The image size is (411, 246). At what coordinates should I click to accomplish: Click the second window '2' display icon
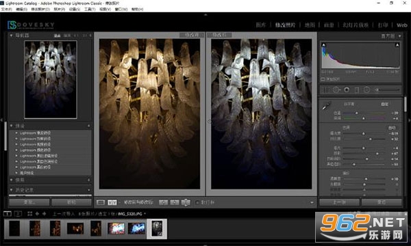(18, 214)
